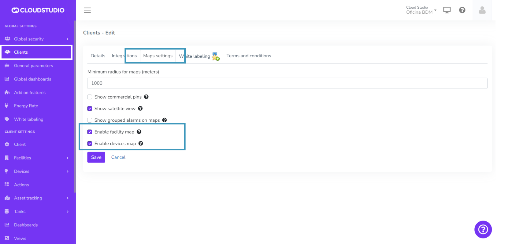The image size is (520, 244).
Task: Open the floating help button at bottom right
Action: coord(483,229)
